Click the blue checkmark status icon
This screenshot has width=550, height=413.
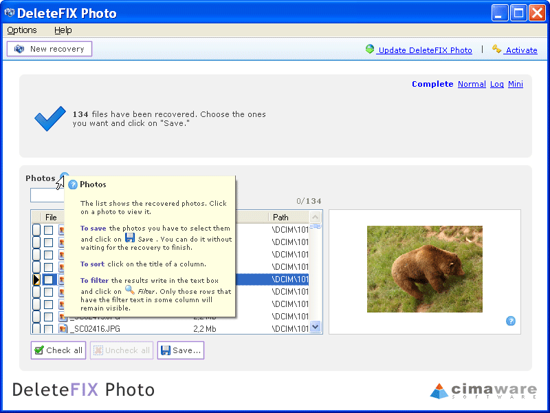pos(50,118)
